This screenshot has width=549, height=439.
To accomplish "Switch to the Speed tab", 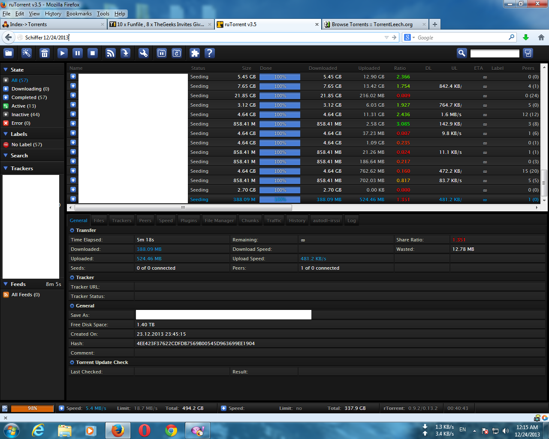I will [x=166, y=220].
